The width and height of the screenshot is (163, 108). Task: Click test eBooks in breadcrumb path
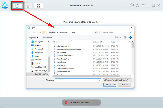[64, 33]
